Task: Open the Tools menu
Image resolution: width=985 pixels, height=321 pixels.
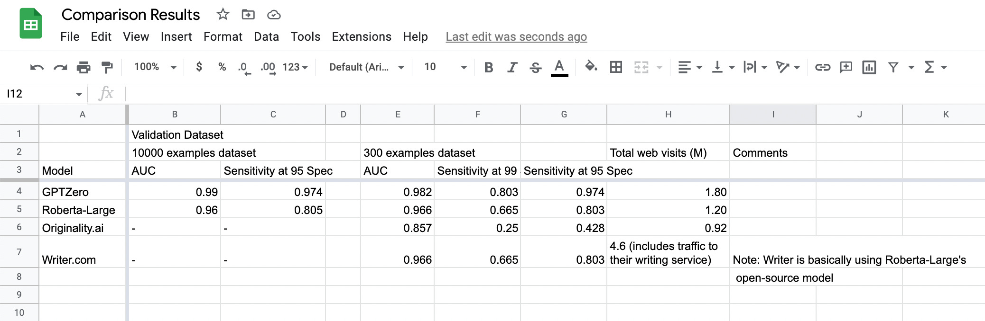Action: [306, 36]
